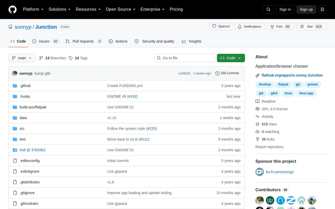Open pull request #220 link
Viewport: 335px width, 209px height.
coord(151,129)
